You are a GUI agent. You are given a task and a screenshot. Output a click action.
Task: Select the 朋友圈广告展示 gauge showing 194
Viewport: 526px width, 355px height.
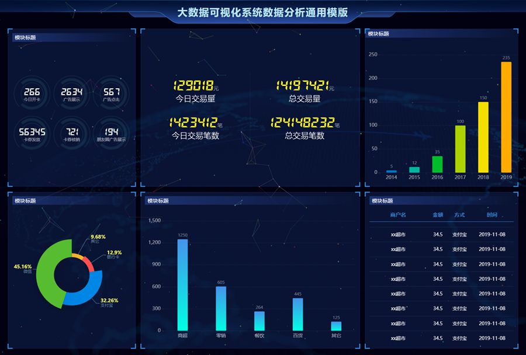[111, 134]
